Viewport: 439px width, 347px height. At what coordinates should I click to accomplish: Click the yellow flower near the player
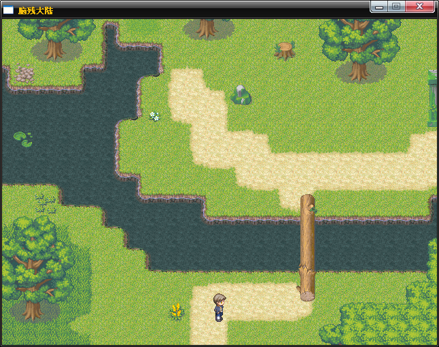(x=177, y=310)
